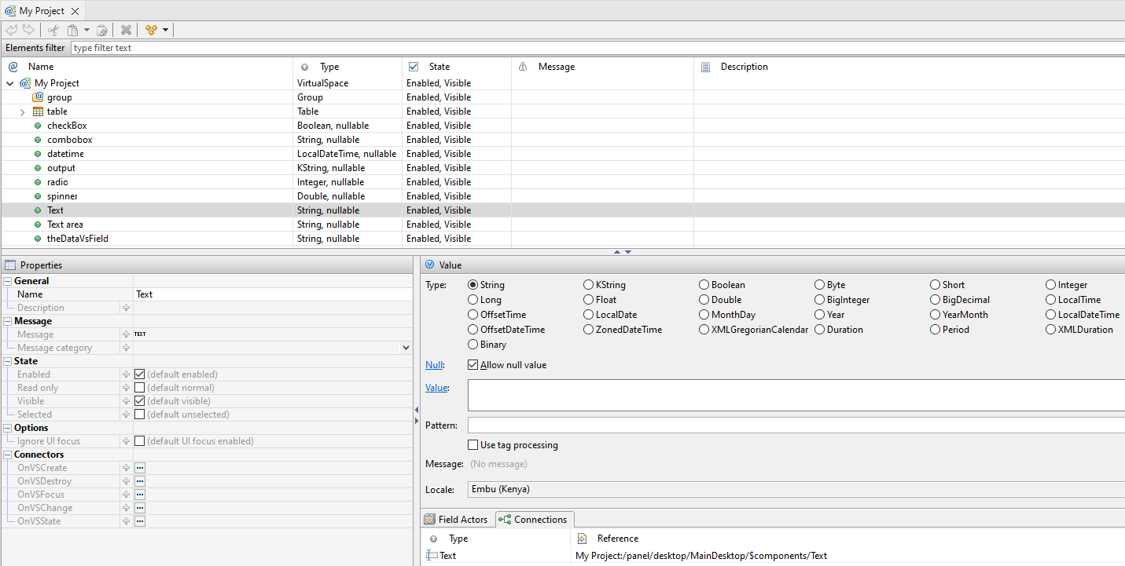The image size is (1125, 566).
Task: Open the Add elements dropdown arrow
Action: 166,30
